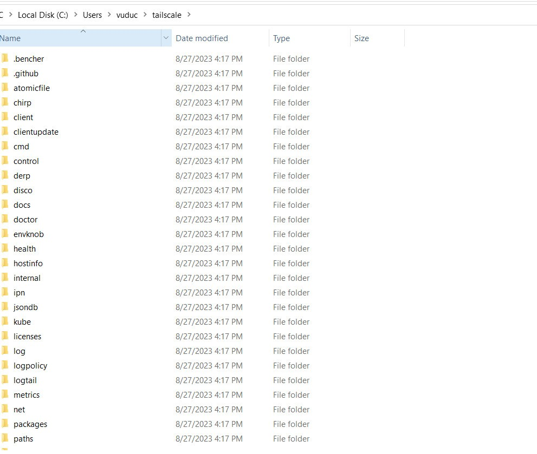Click the ipn folder icon
Image resolution: width=537 pixels, height=454 pixels.
pyautogui.click(x=5, y=292)
